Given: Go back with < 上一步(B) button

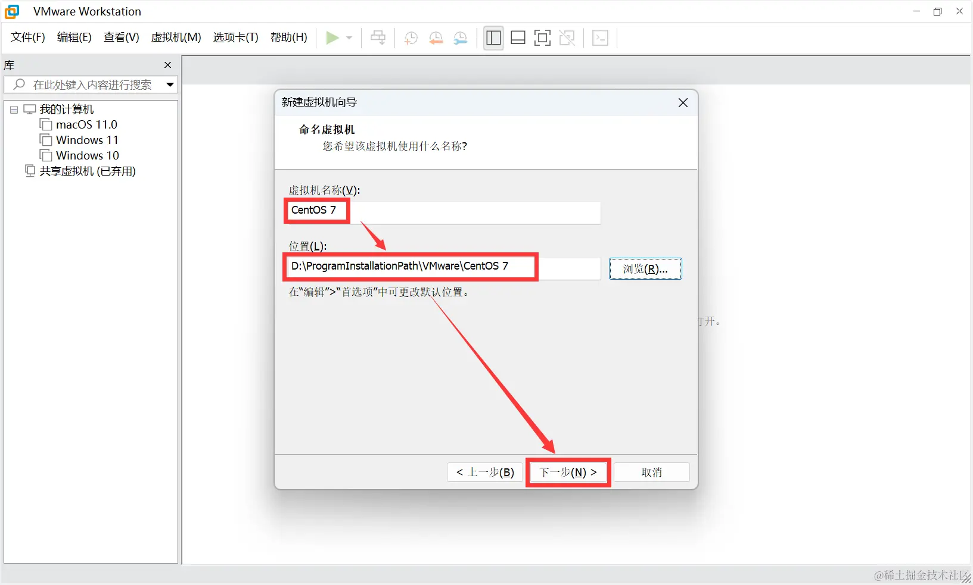Looking at the screenshot, I should (x=485, y=473).
